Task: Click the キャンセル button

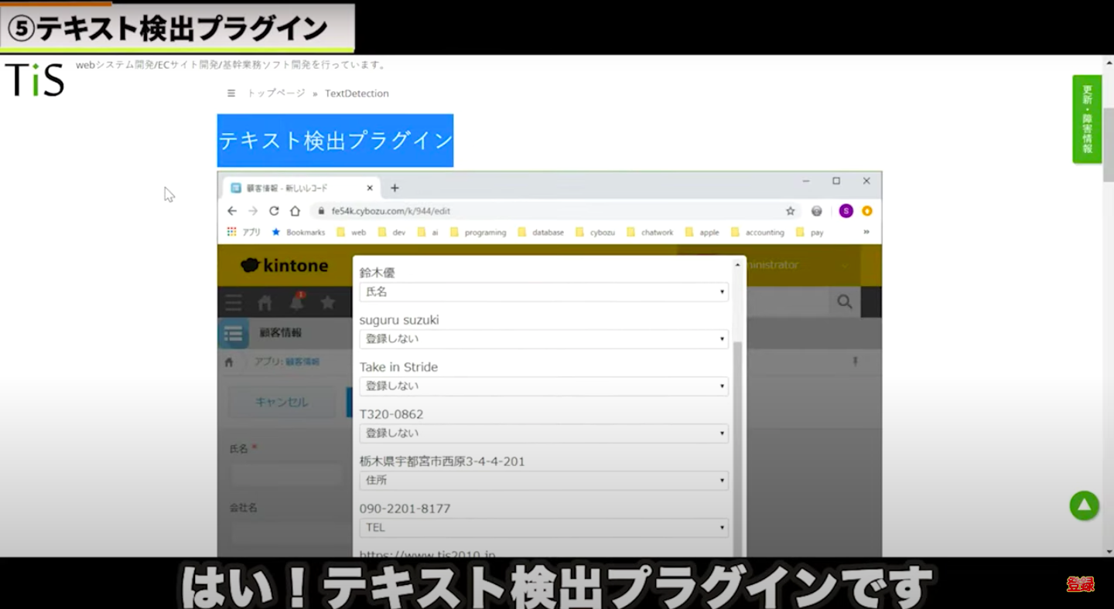Action: tap(282, 402)
